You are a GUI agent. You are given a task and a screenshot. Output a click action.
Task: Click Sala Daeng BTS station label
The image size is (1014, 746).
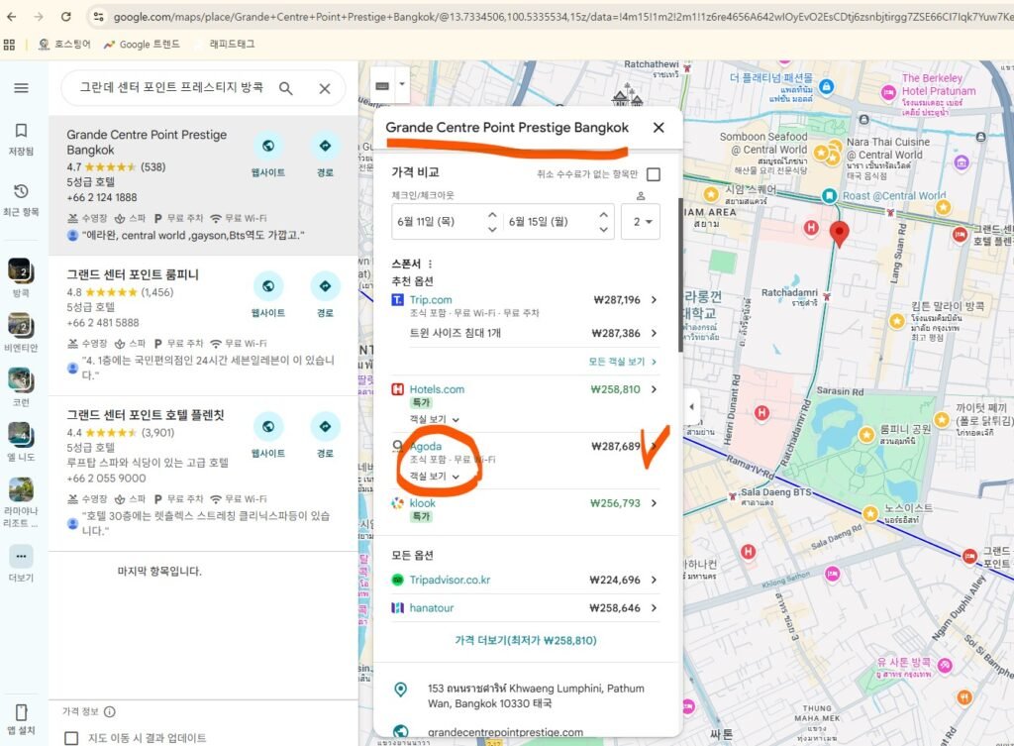point(775,492)
